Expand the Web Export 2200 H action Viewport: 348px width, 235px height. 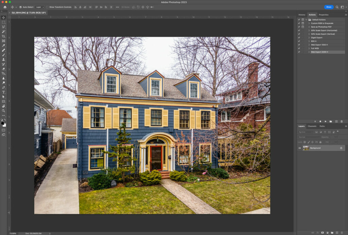point(309,52)
